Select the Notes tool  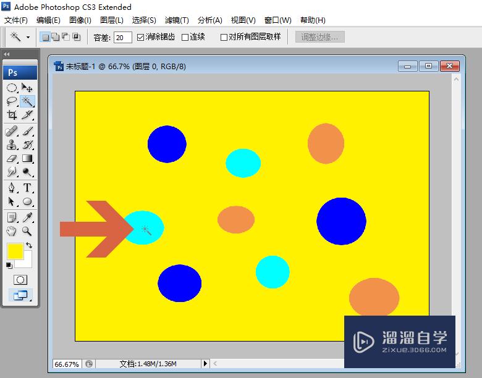pyautogui.click(x=12, y=217)
